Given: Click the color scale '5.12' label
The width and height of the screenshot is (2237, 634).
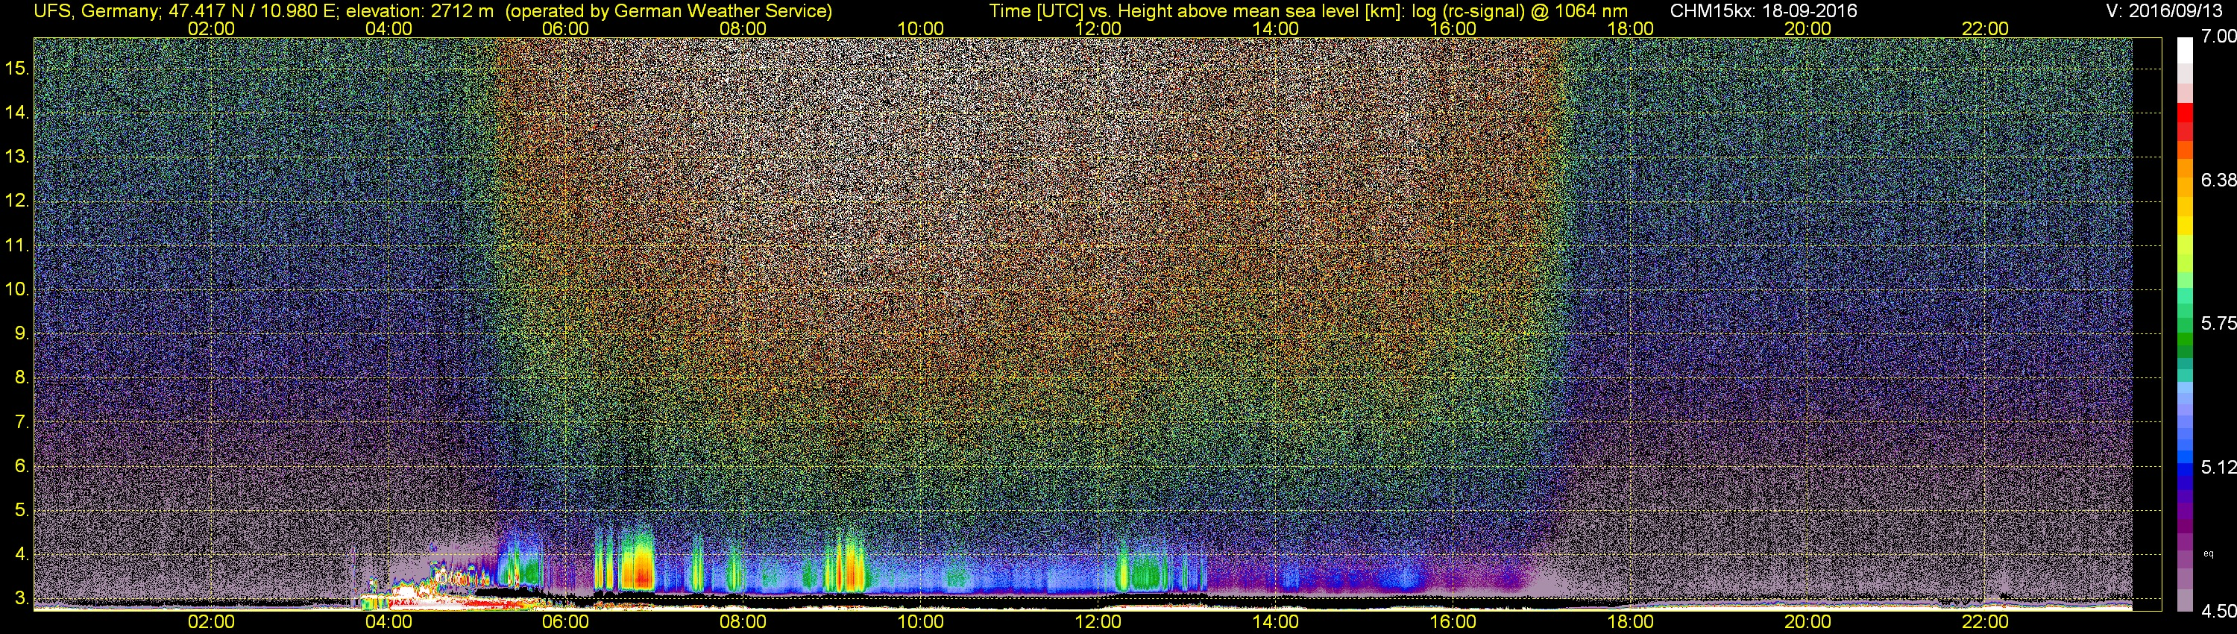Looking at the screenshot, I should click(x=2218, y=467).
